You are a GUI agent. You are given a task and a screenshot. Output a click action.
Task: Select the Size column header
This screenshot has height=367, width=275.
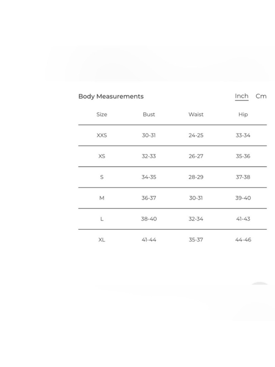(x=102, y=114)
